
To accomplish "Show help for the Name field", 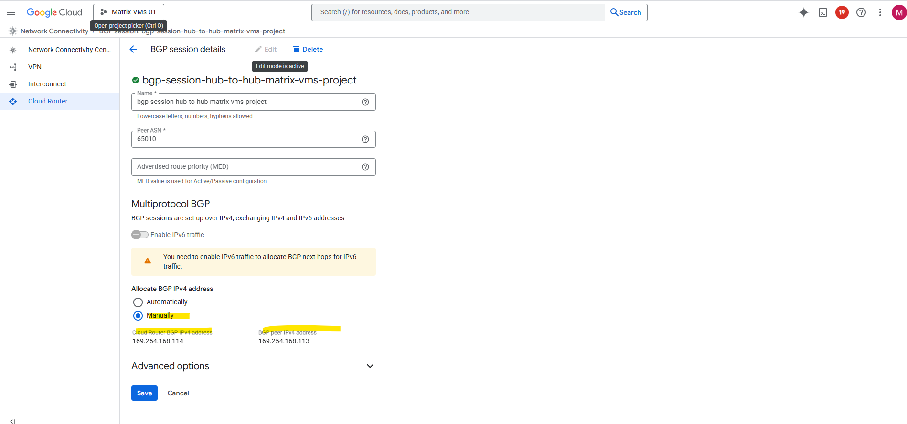I will [365, 102].
